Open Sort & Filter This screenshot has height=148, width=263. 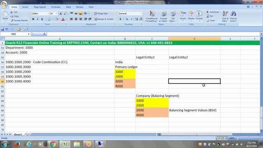pos(225,16)
